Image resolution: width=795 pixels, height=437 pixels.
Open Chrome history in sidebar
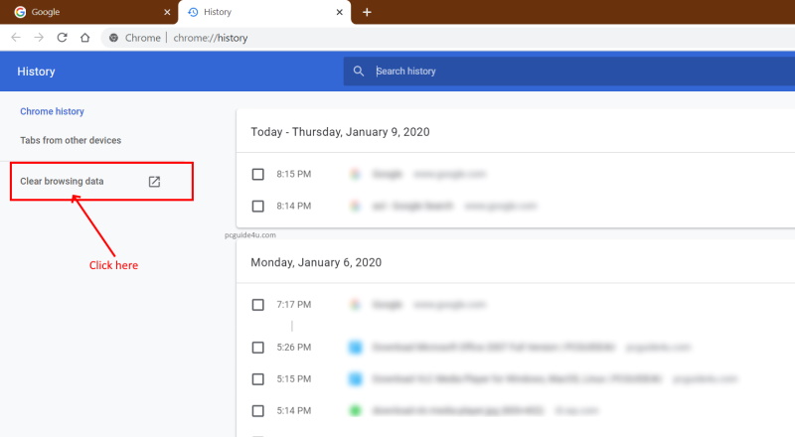tap(52, 111)
